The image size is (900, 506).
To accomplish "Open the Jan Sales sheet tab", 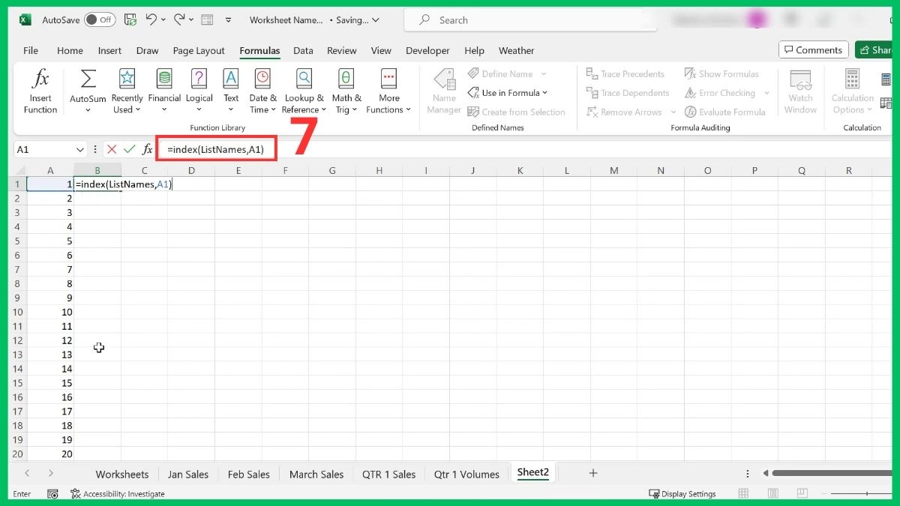I will point(188,474).
